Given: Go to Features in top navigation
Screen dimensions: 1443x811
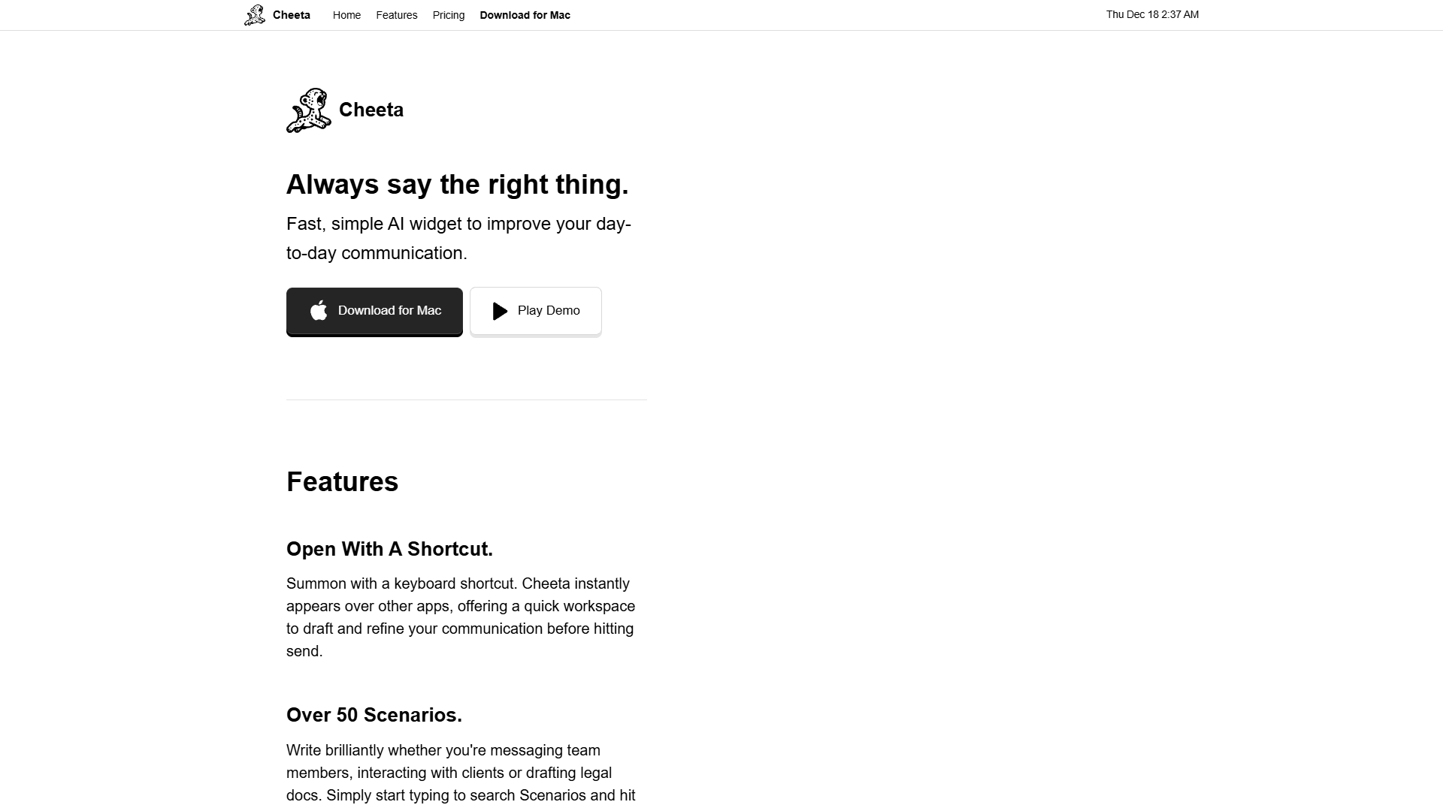Looking at the screenshot, I should [x=397, y=15].
